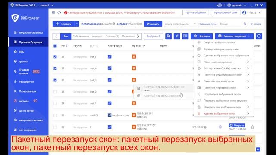Viewport: 276px width, 155px height.
Task: Expand the Больше операций dropdown
Action: [x=234, y=36]
